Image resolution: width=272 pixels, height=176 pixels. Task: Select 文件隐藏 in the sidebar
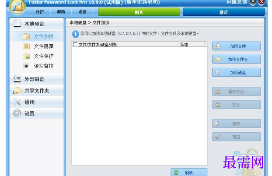pyautogui.click(x=37, y=46)
